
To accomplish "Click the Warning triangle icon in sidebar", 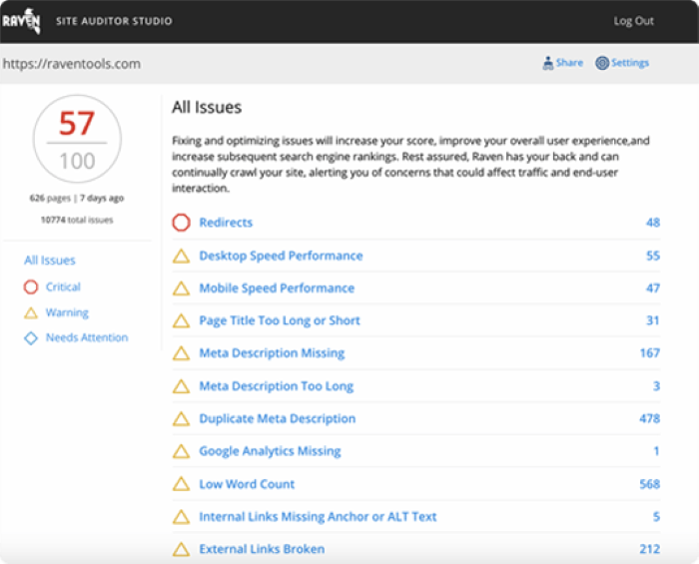I will pos(30,312).
